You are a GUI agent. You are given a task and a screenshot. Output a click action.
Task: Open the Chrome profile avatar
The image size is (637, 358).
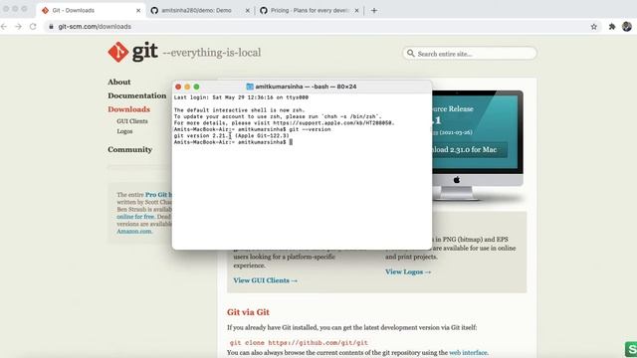[x=627, y=27]
